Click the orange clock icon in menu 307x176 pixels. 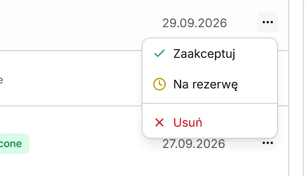click(x=159, y=84)
